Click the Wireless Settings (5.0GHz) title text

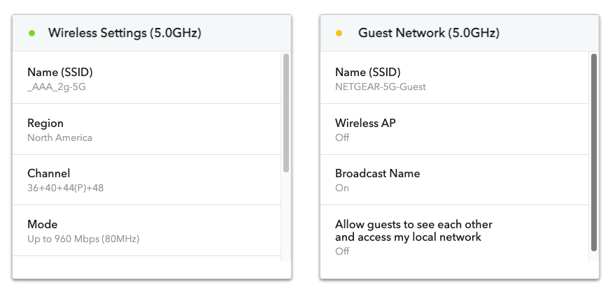(125, 33)
